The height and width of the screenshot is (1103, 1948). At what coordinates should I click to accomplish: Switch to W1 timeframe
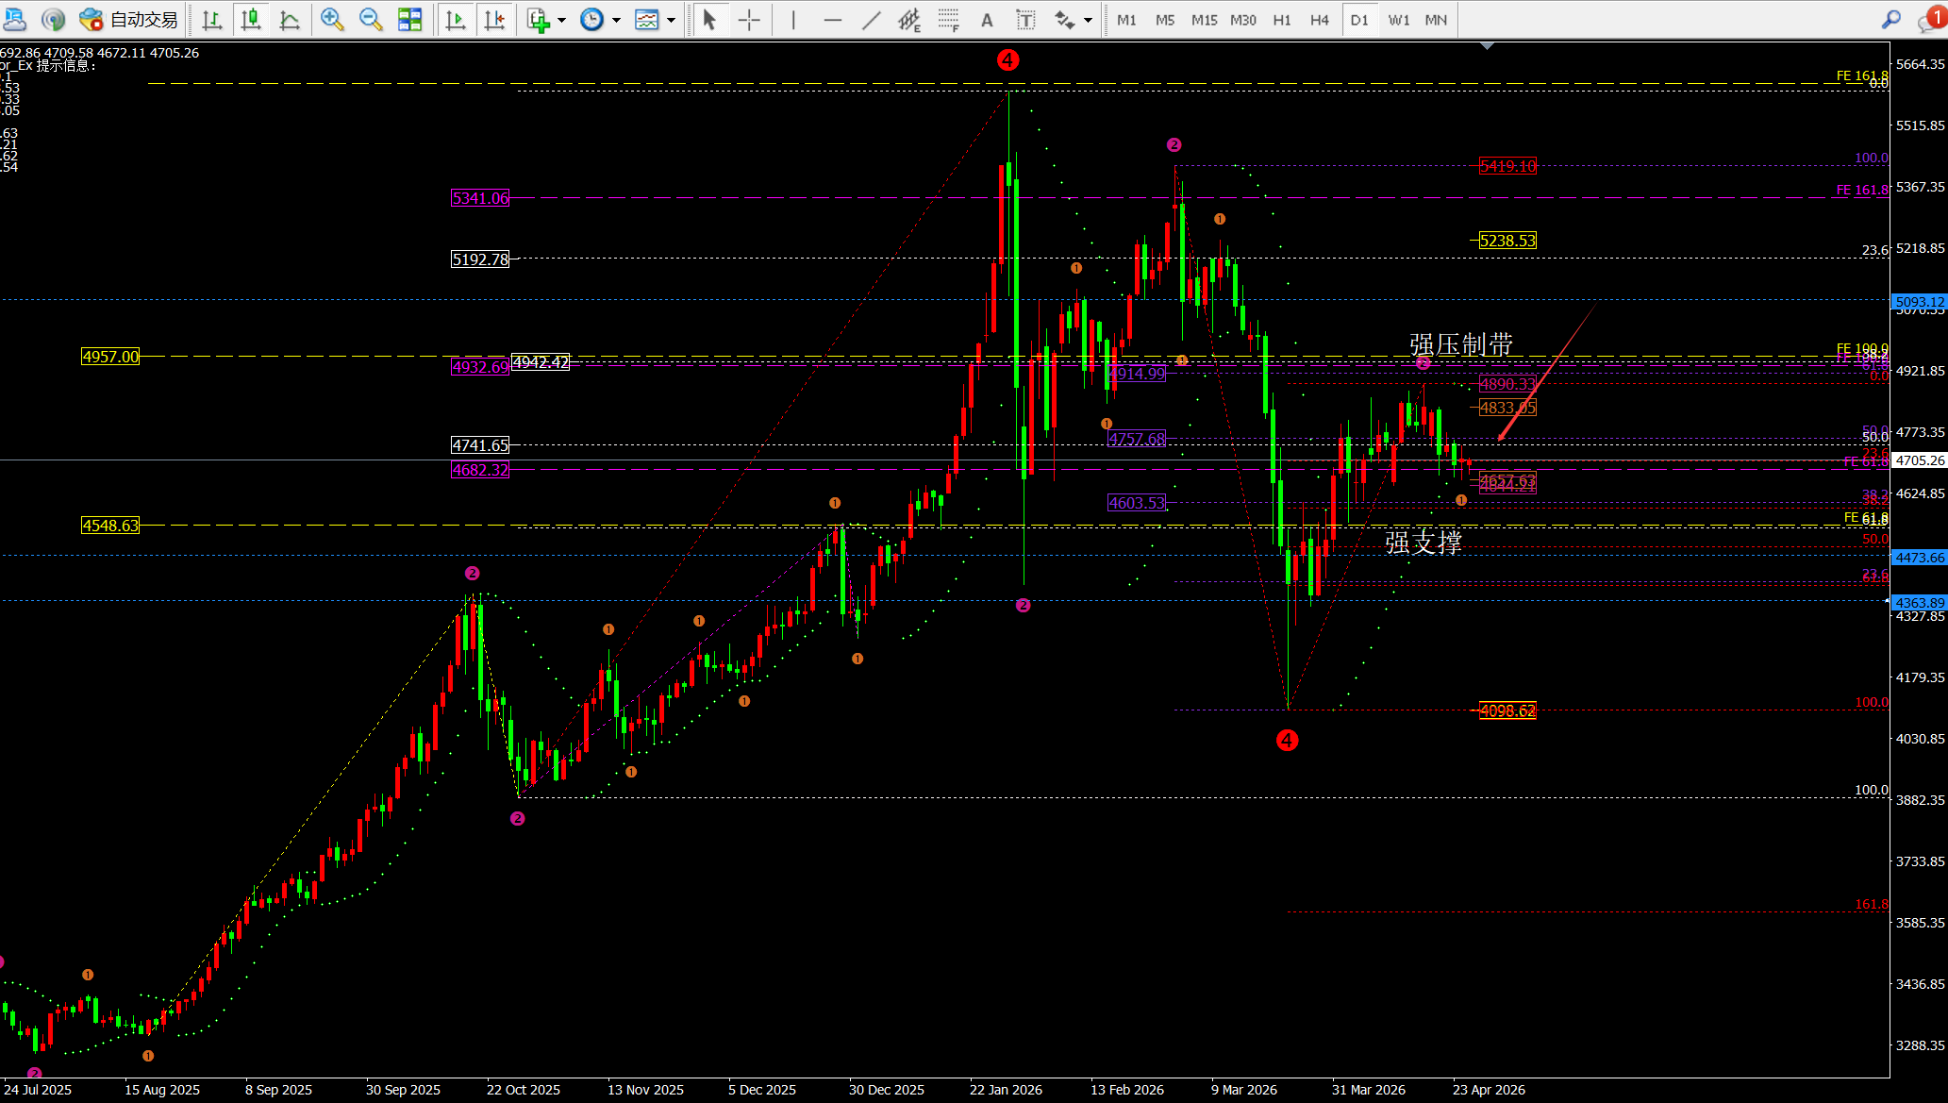(x=1398, y=20)
